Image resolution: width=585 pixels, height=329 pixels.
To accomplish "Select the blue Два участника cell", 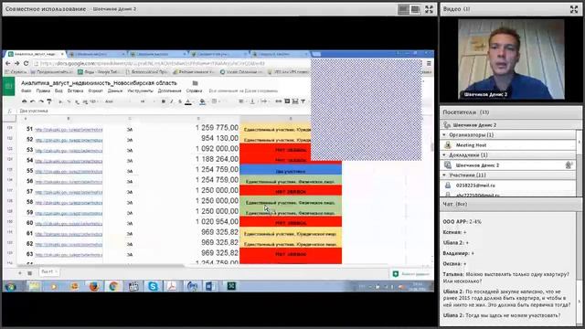I will click(x=291, y=171).
